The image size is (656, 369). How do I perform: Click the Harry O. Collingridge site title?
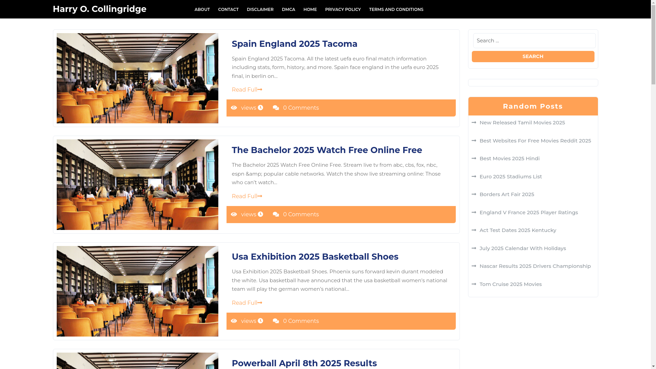[99, 9]
